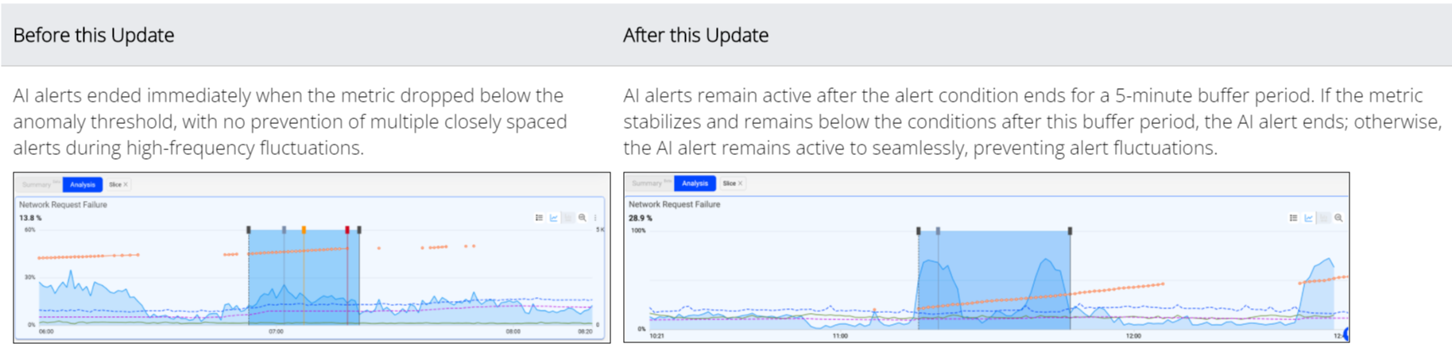This screenshot has height=363, width=1452.
Task: Click the red alert marker in left chart
Action: pos(347,230)
